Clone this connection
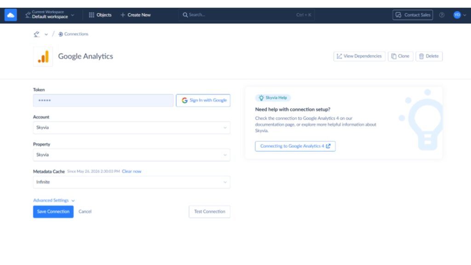The image size is (471, 265). (x=400, y=56)
